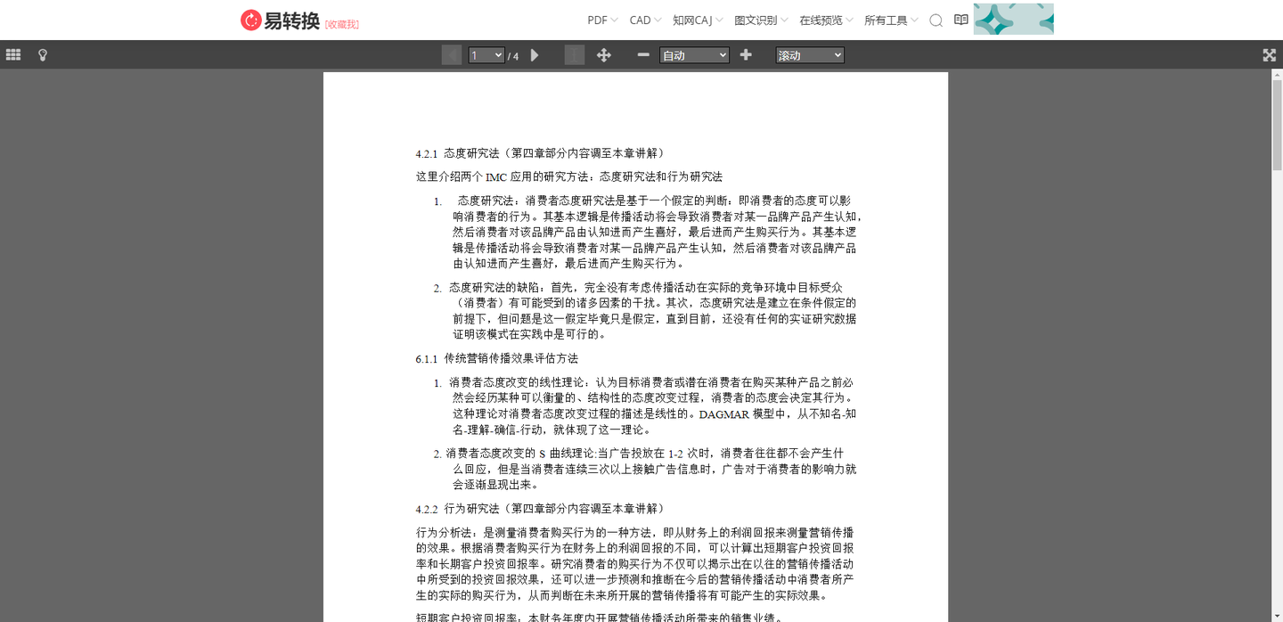Open the search magnifier
1283x622 pixels.
[x=936, y=19]
